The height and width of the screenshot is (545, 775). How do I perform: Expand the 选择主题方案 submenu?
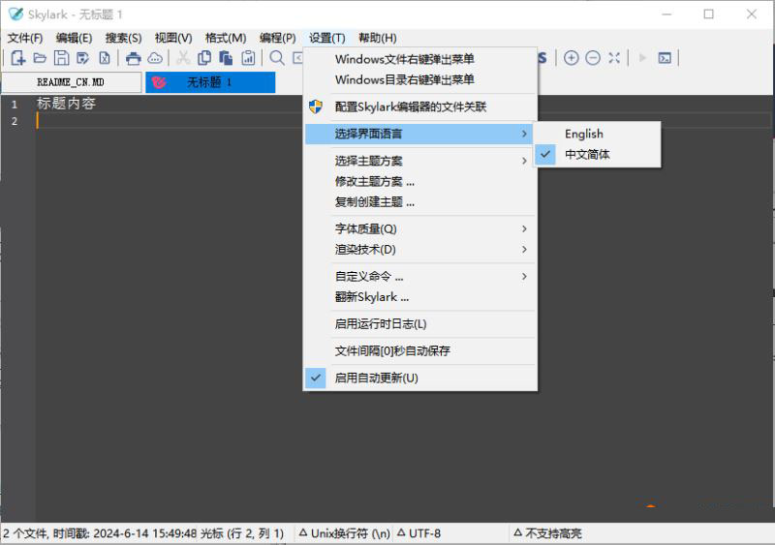click(x=420, y=161)
